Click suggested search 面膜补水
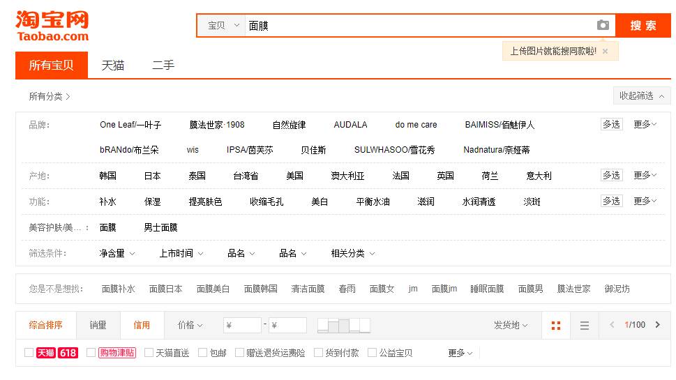676x380 pixels. [118, 289]
